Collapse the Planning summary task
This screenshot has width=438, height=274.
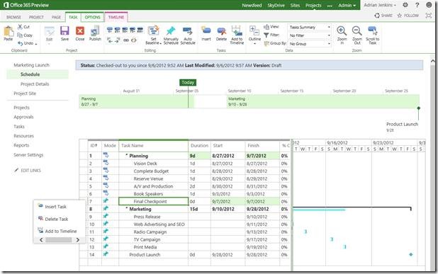pos(127,156)
